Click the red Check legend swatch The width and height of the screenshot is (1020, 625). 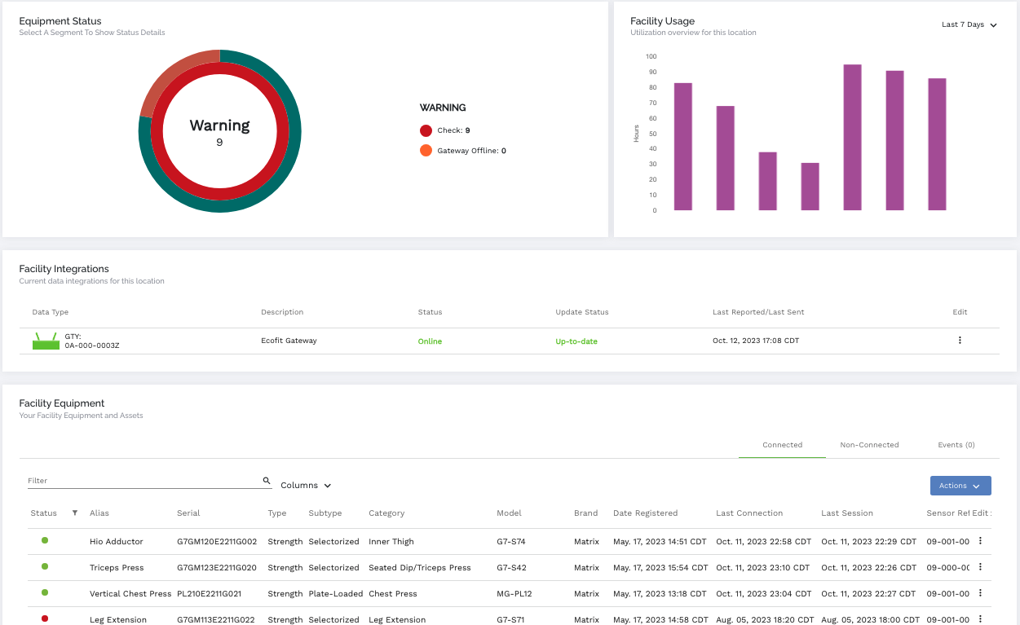tap(426, 130)
